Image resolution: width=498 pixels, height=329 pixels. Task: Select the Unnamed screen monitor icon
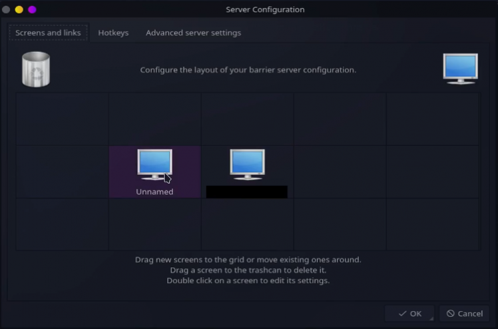pyautogui.click(x=154, y=164)
